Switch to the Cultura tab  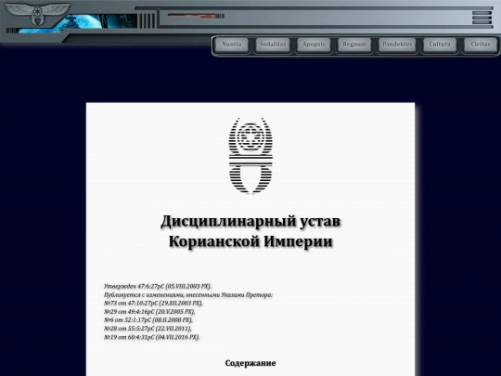440,45
